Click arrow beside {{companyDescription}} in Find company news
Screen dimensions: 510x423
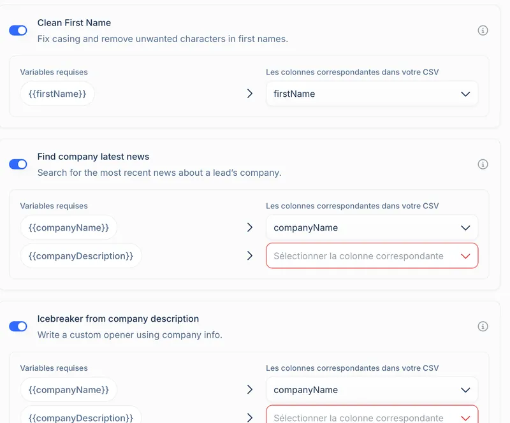click(250, 255)
